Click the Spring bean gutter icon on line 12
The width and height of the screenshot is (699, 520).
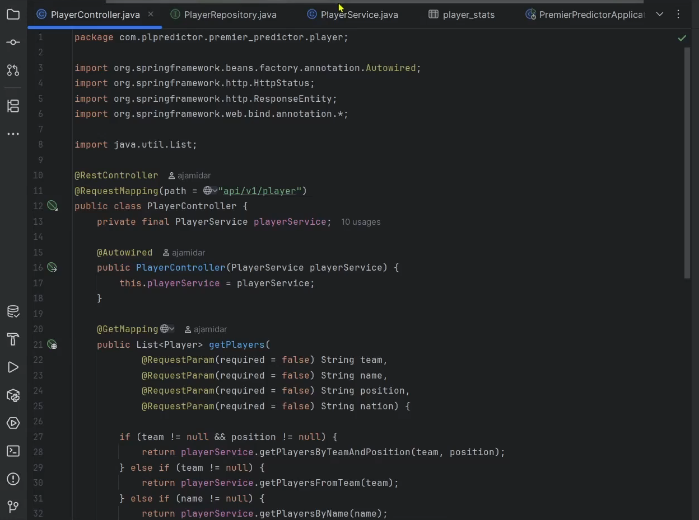pos(52,206)
